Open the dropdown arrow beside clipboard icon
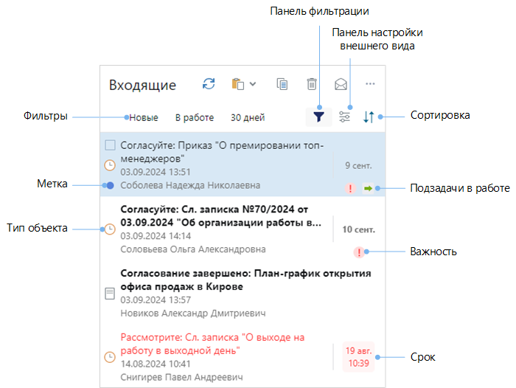This screenshot has width=516, height=388. point(253,84)
